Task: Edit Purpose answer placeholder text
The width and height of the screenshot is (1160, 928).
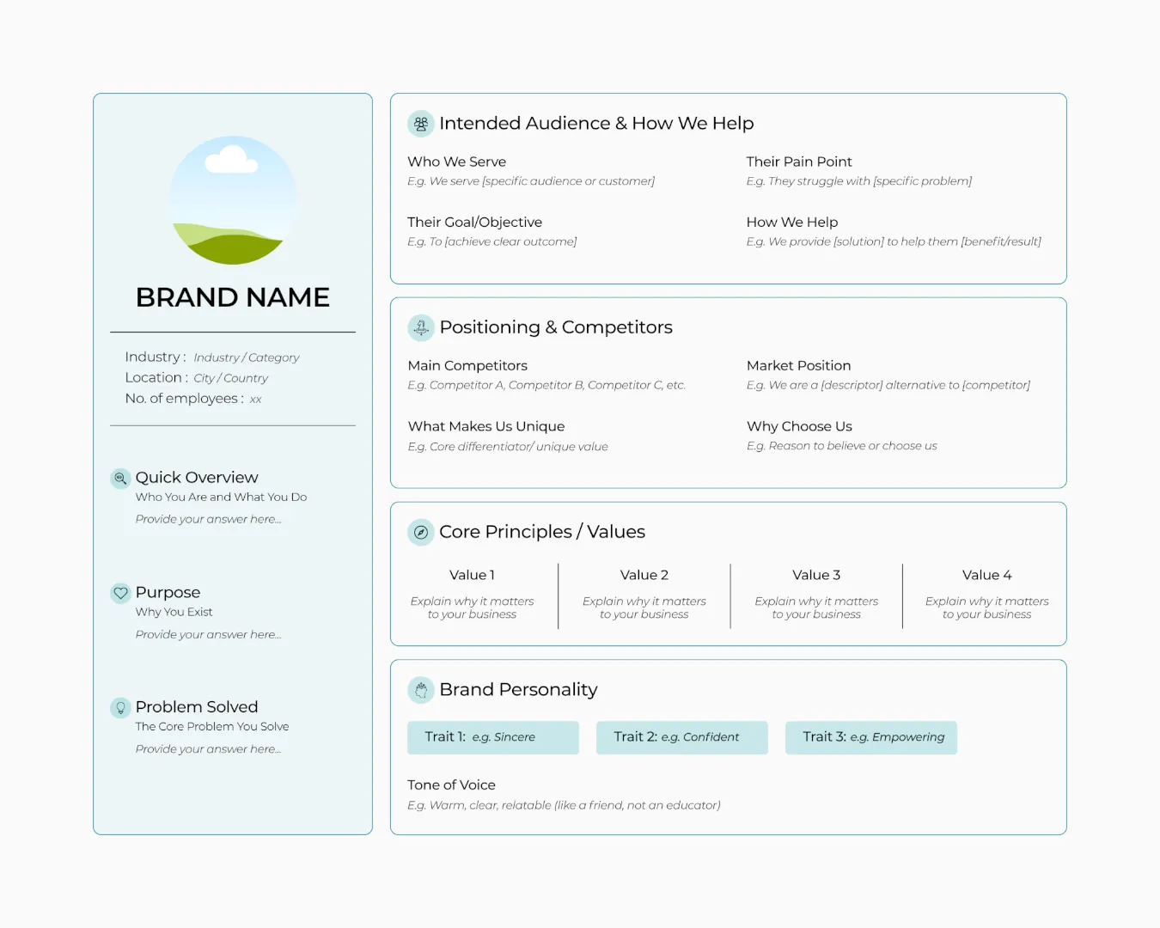Action: click(208, 634)
